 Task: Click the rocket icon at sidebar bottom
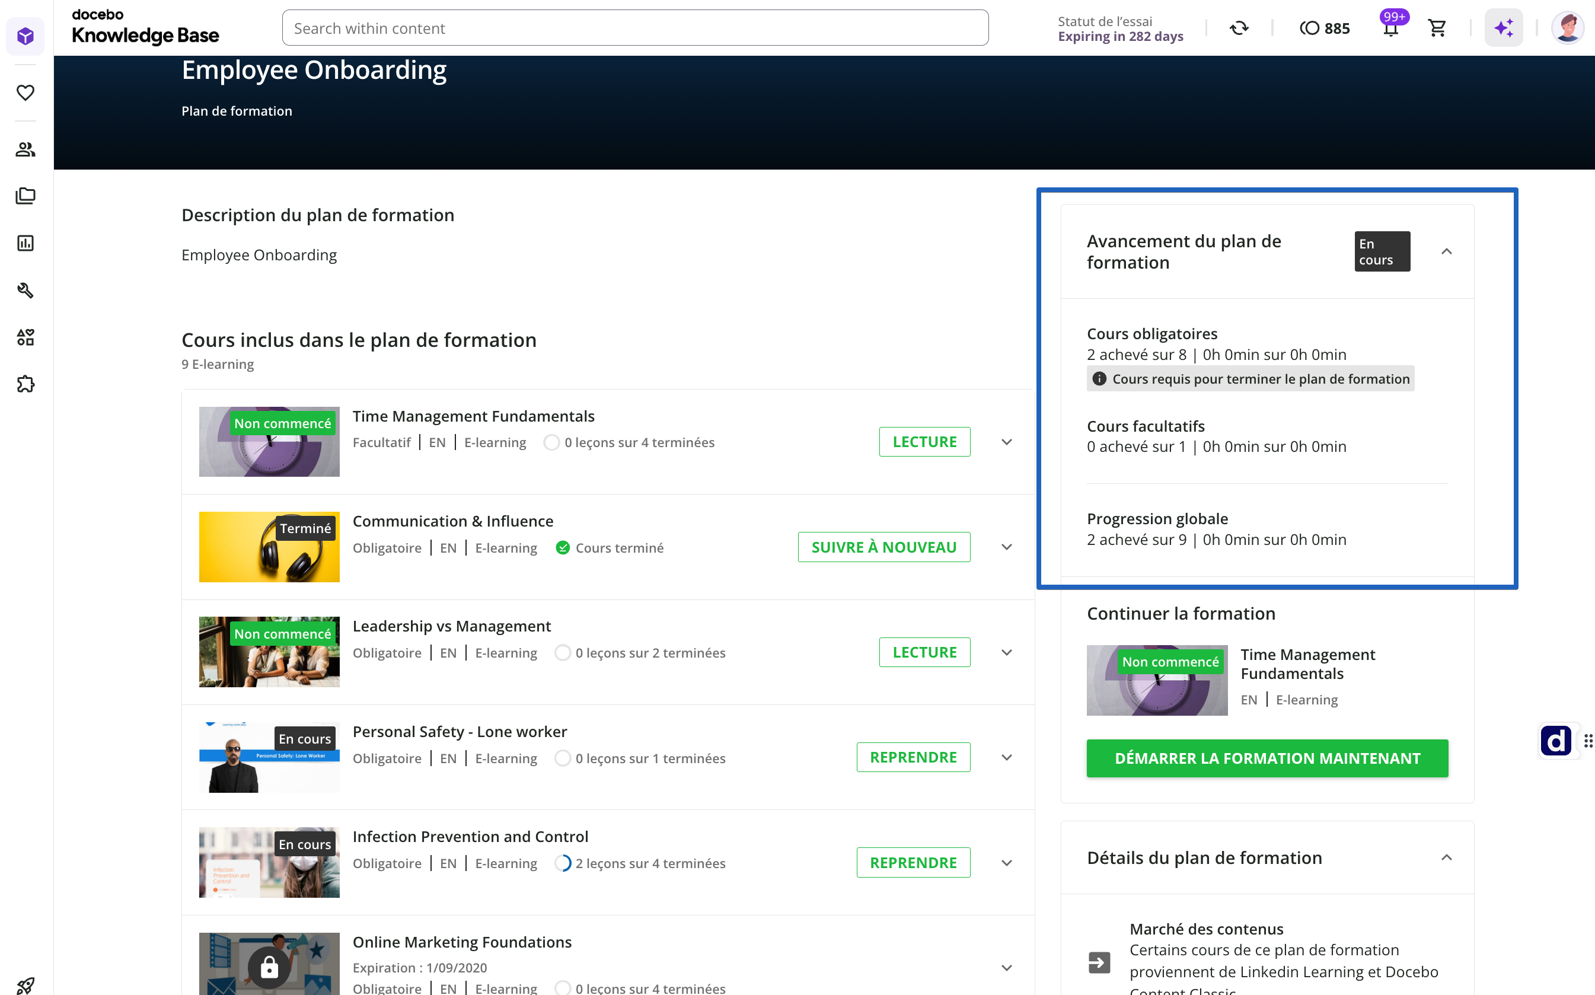tap(25, 984)
